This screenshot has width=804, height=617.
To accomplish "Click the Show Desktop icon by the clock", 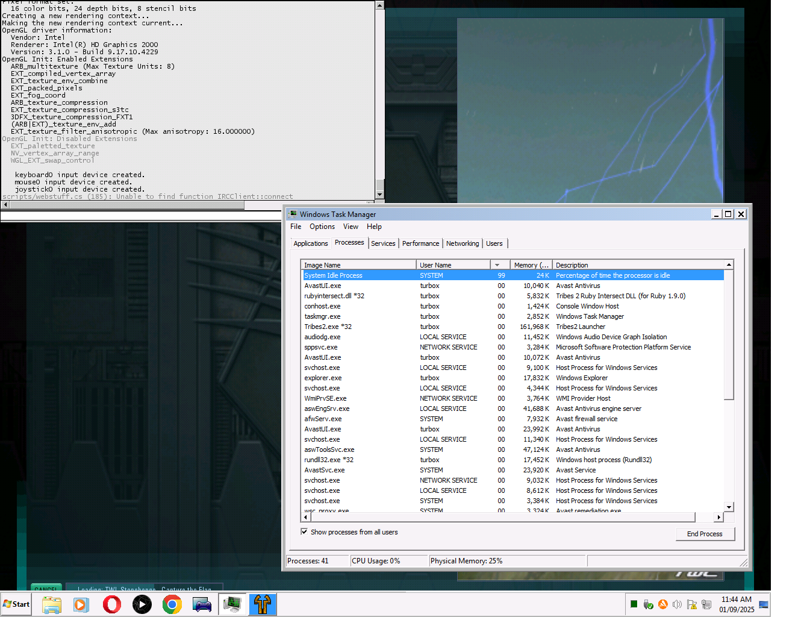I will click(x=764, y=604).
